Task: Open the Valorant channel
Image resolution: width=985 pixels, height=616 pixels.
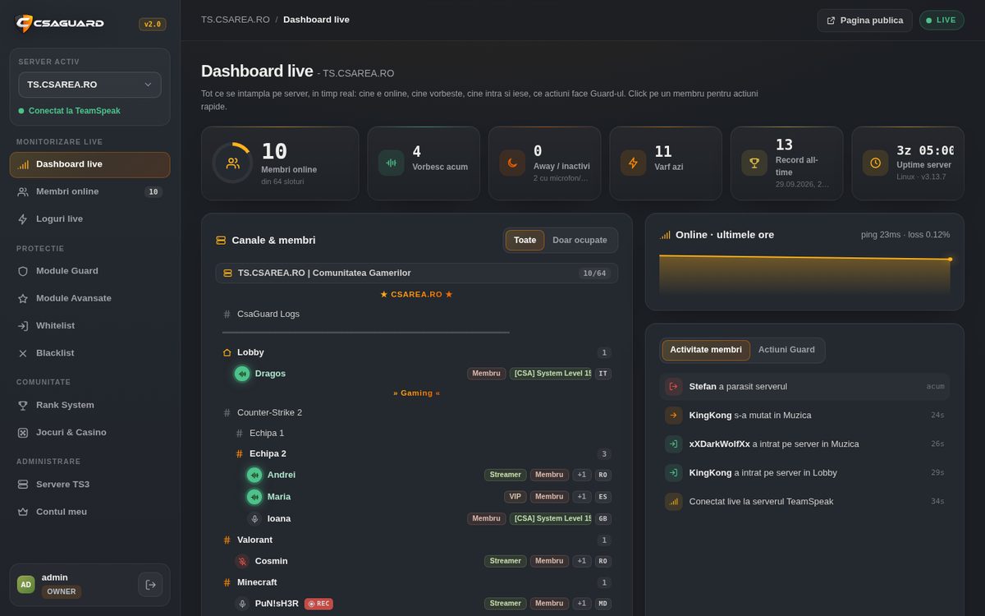Action: pos(417,540)
